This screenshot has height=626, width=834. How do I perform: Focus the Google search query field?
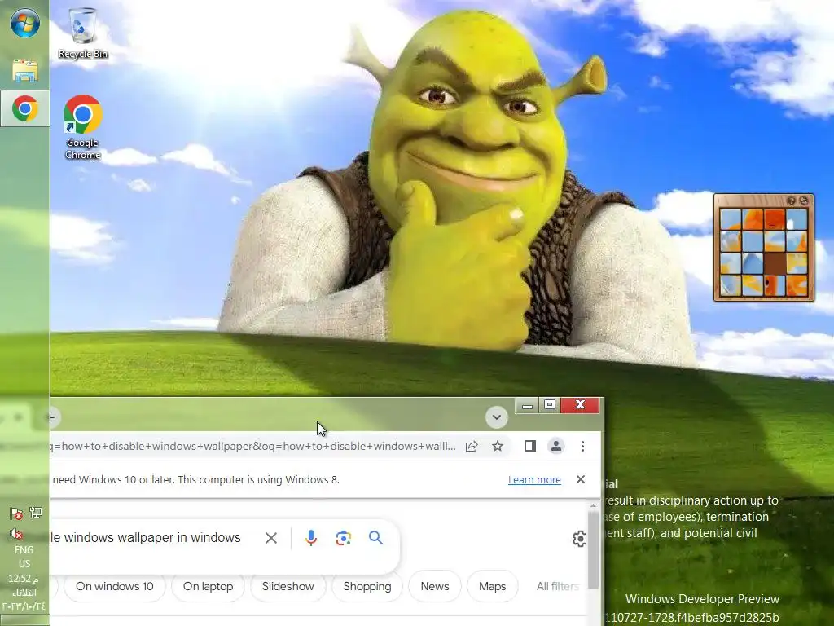point(147,538)
